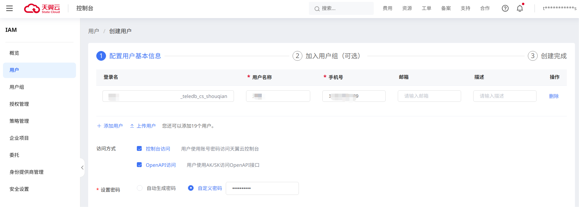The width and height of the screenshot is (579, 207).
Task: Focus the header search box
Action: [341, 8]
